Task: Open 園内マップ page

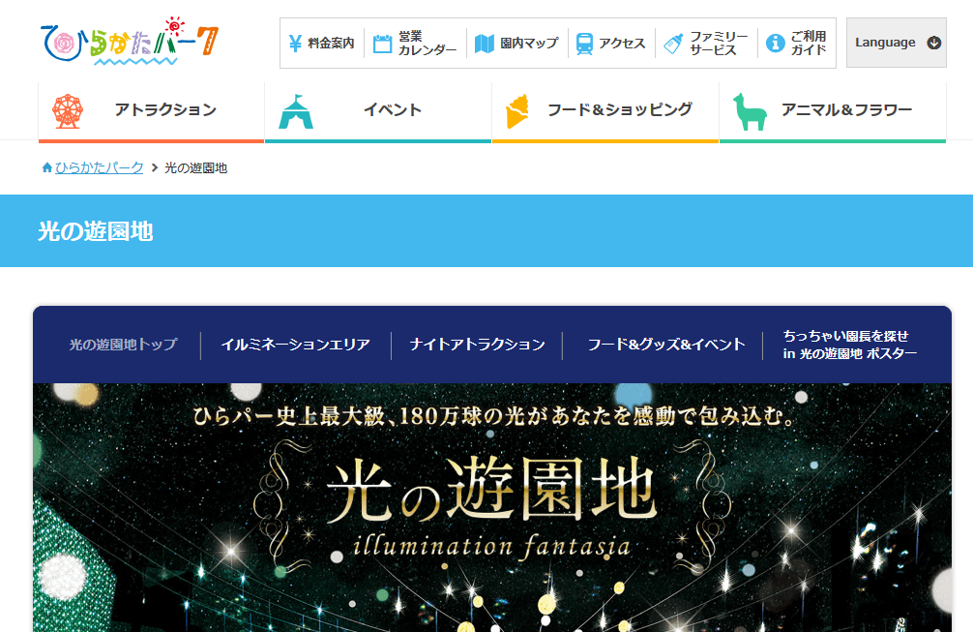Action: click(x=516, y=43)
